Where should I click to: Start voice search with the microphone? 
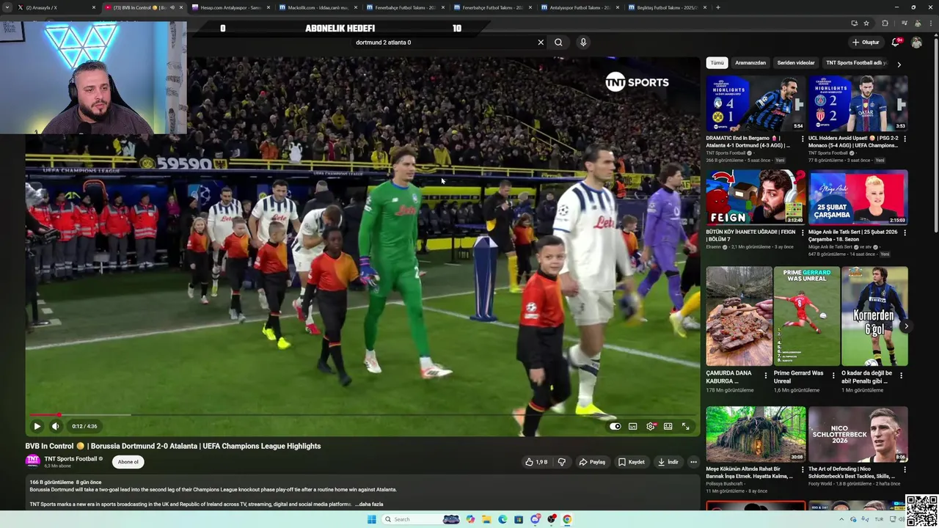(583, 43)
